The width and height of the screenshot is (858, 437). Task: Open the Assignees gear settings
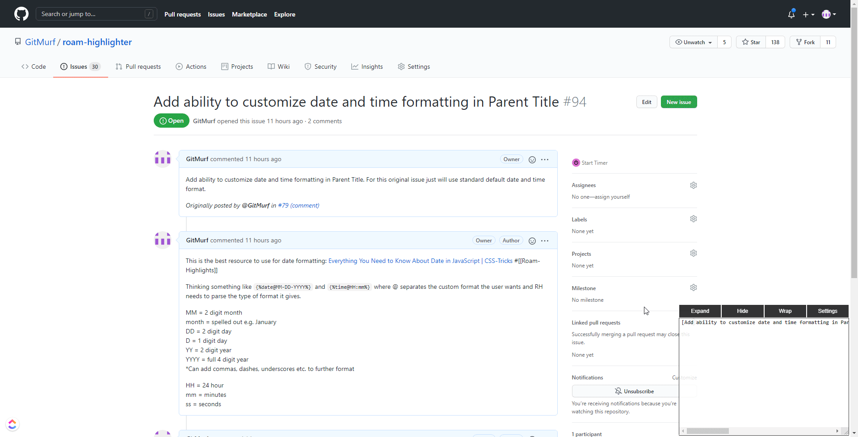pos(693,185)
